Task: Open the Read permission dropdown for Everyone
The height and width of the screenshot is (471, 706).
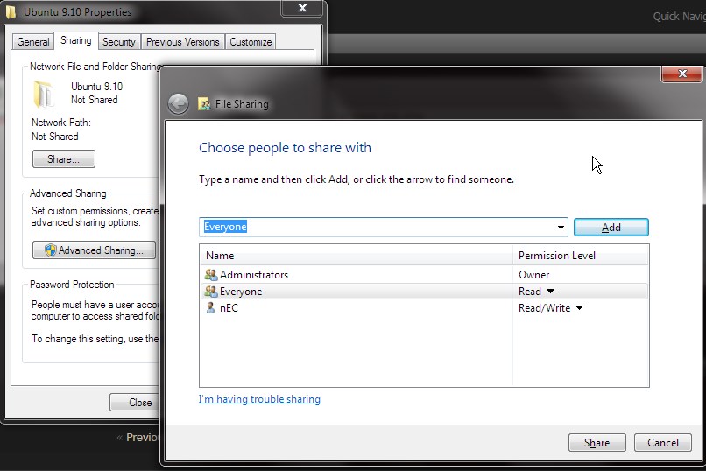Action: pos(550,291)
